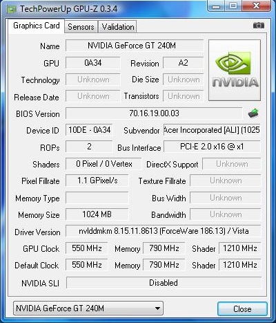Select the Graphics Card tab

click(37, 26)
